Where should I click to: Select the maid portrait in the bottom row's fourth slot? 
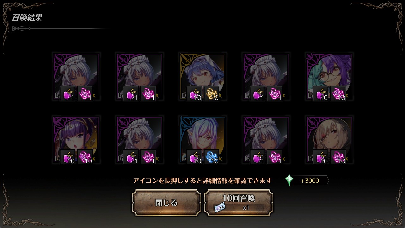pos(266,140)
